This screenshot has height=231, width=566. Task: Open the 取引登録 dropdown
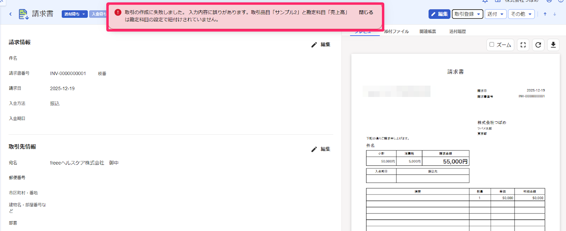[x=467, y=14]
